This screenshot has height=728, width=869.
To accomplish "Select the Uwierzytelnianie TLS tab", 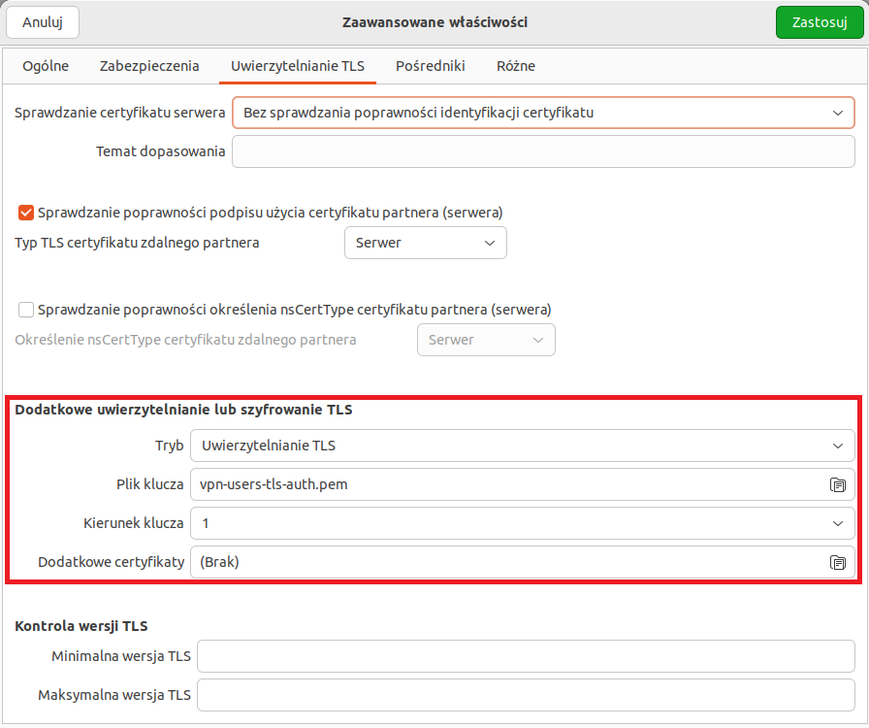I will pyautogui.click(x=298, y=66).
